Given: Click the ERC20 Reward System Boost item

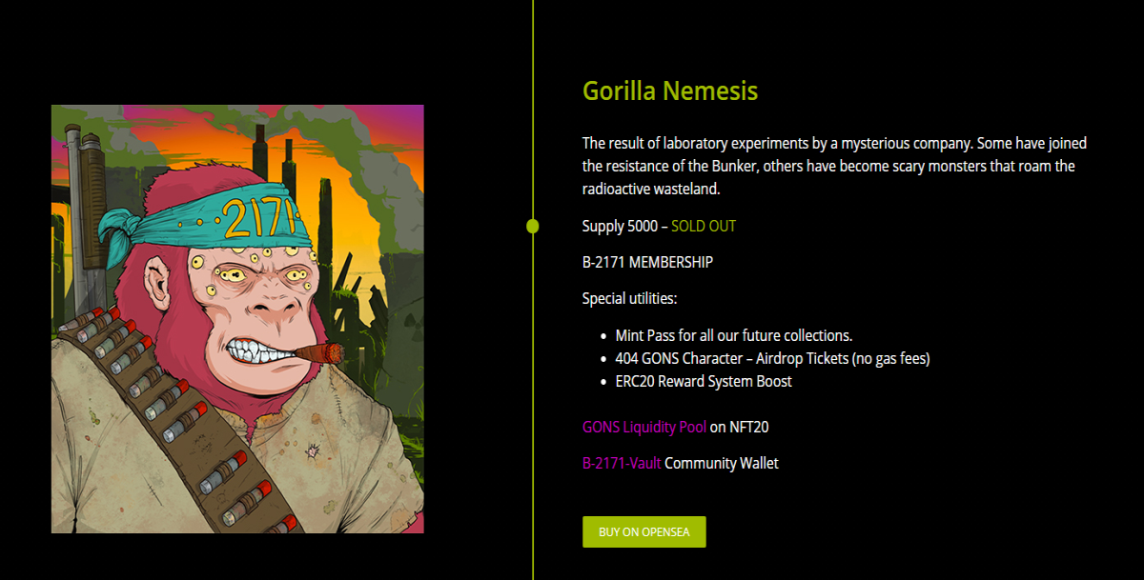Looking at the screenshot, I should tap(704, 381).
